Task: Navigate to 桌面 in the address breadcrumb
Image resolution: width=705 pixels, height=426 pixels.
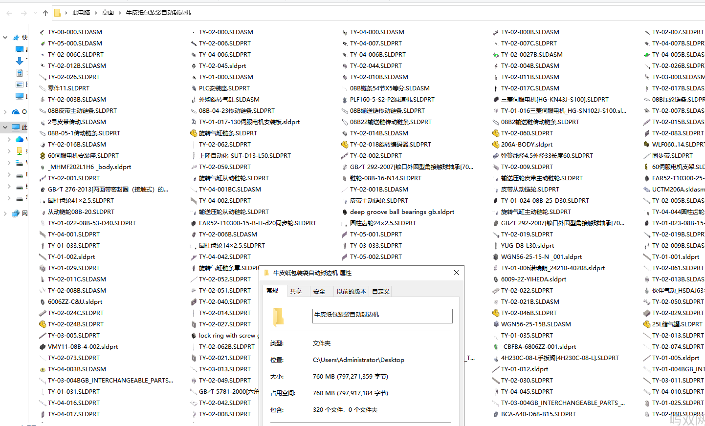Action: point(108,13)
